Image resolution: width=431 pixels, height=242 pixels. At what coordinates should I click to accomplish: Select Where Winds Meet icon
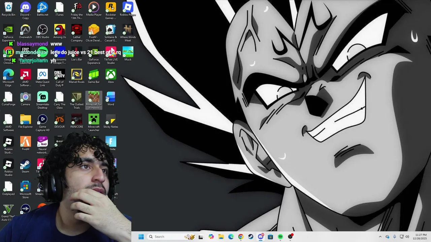click(x=128, y=33)
